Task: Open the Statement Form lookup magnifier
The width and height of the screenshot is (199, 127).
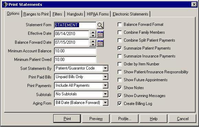Action: click(100, 25)
